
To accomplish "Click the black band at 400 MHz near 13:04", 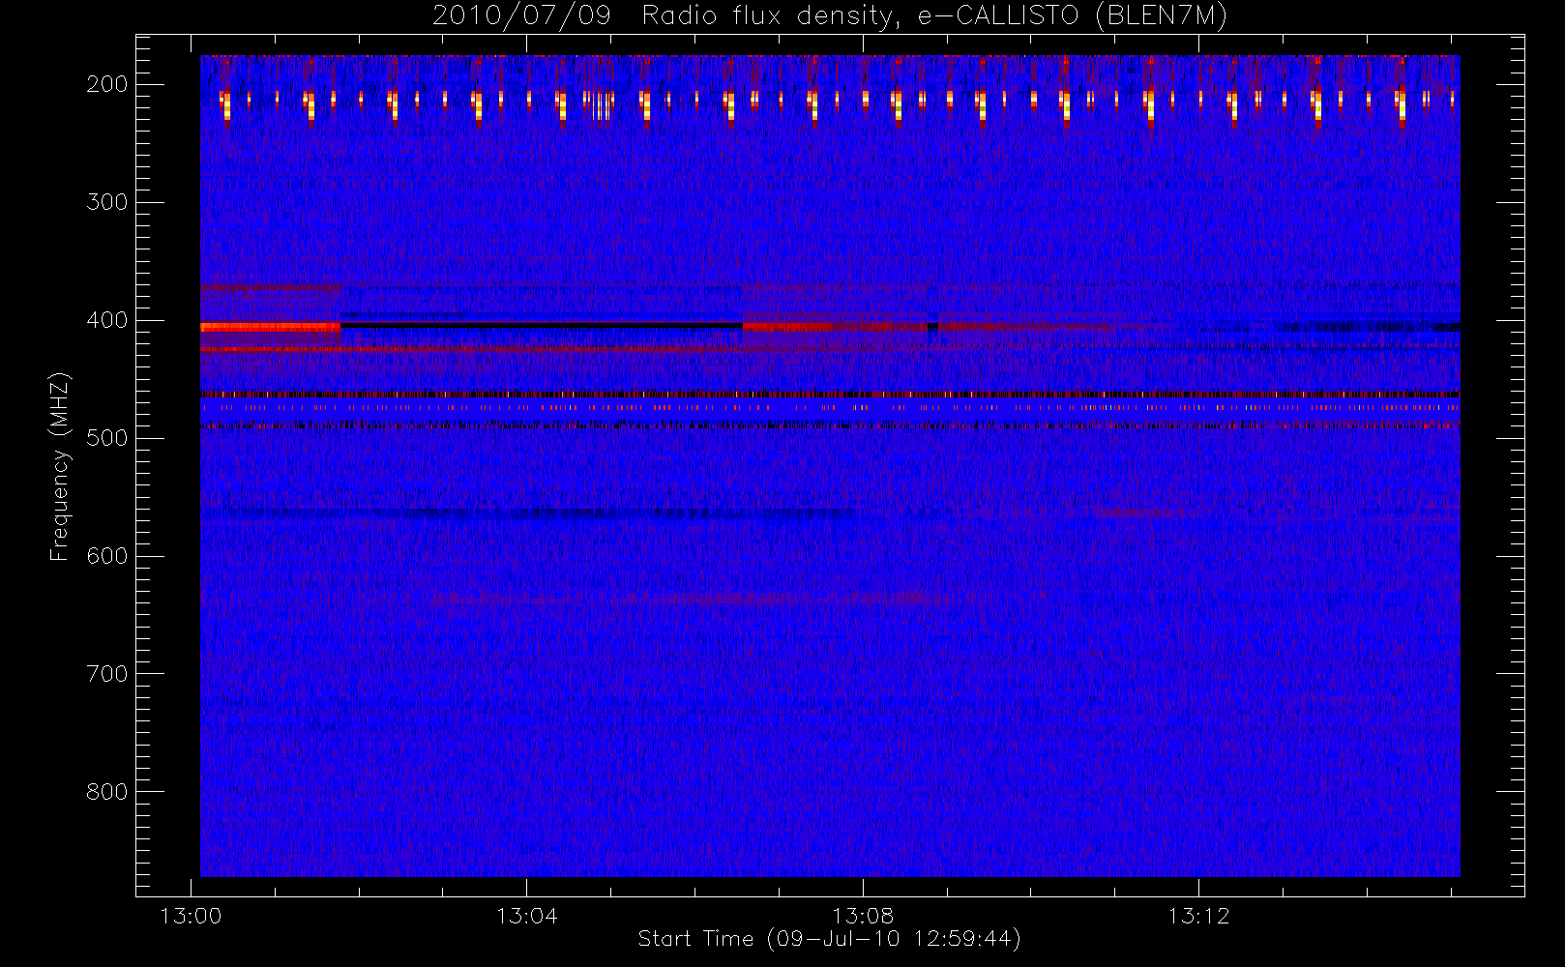I will (x=541, y=326).
